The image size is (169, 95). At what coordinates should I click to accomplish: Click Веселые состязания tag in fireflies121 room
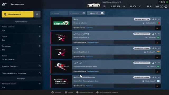142,48
